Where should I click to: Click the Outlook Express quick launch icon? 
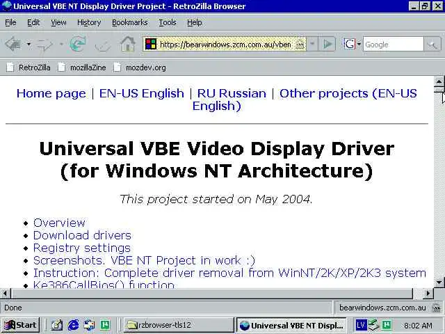tap(89, 325)
